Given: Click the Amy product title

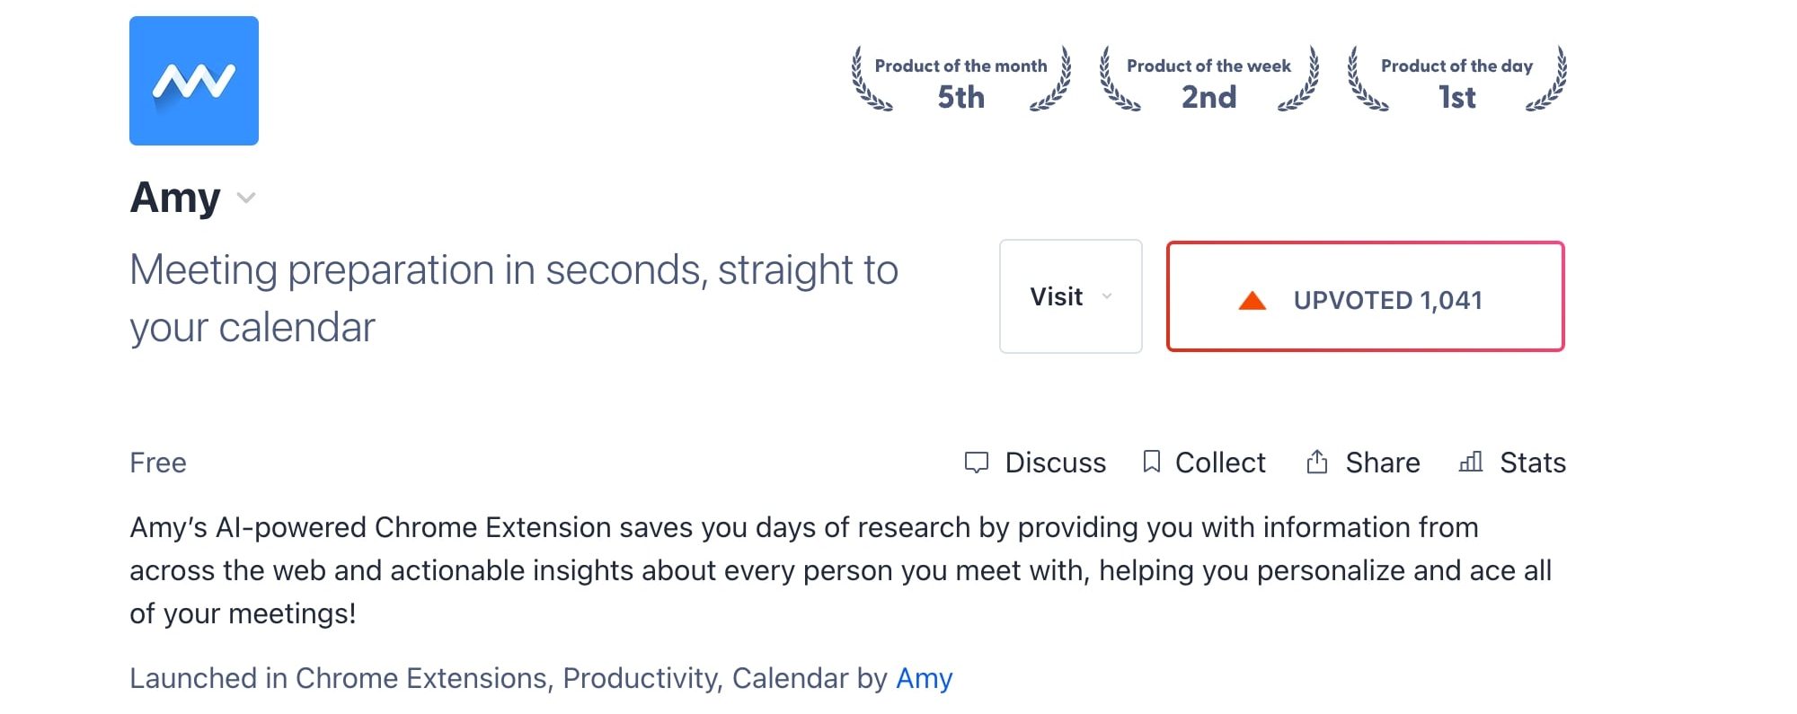Looking at the screenshot, I should pyautogui.click(x=175, y=198).
